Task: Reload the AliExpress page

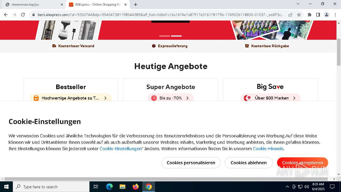Action: coord(23,15)
